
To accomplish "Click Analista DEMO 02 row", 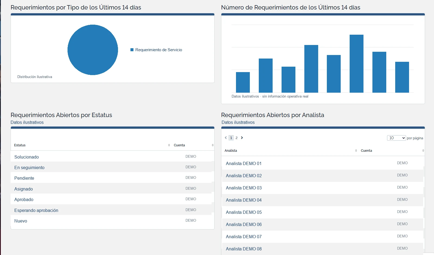I will [x=323, y=176].
